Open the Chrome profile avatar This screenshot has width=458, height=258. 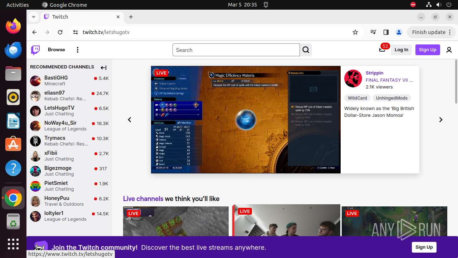click(x=399, y=32)
